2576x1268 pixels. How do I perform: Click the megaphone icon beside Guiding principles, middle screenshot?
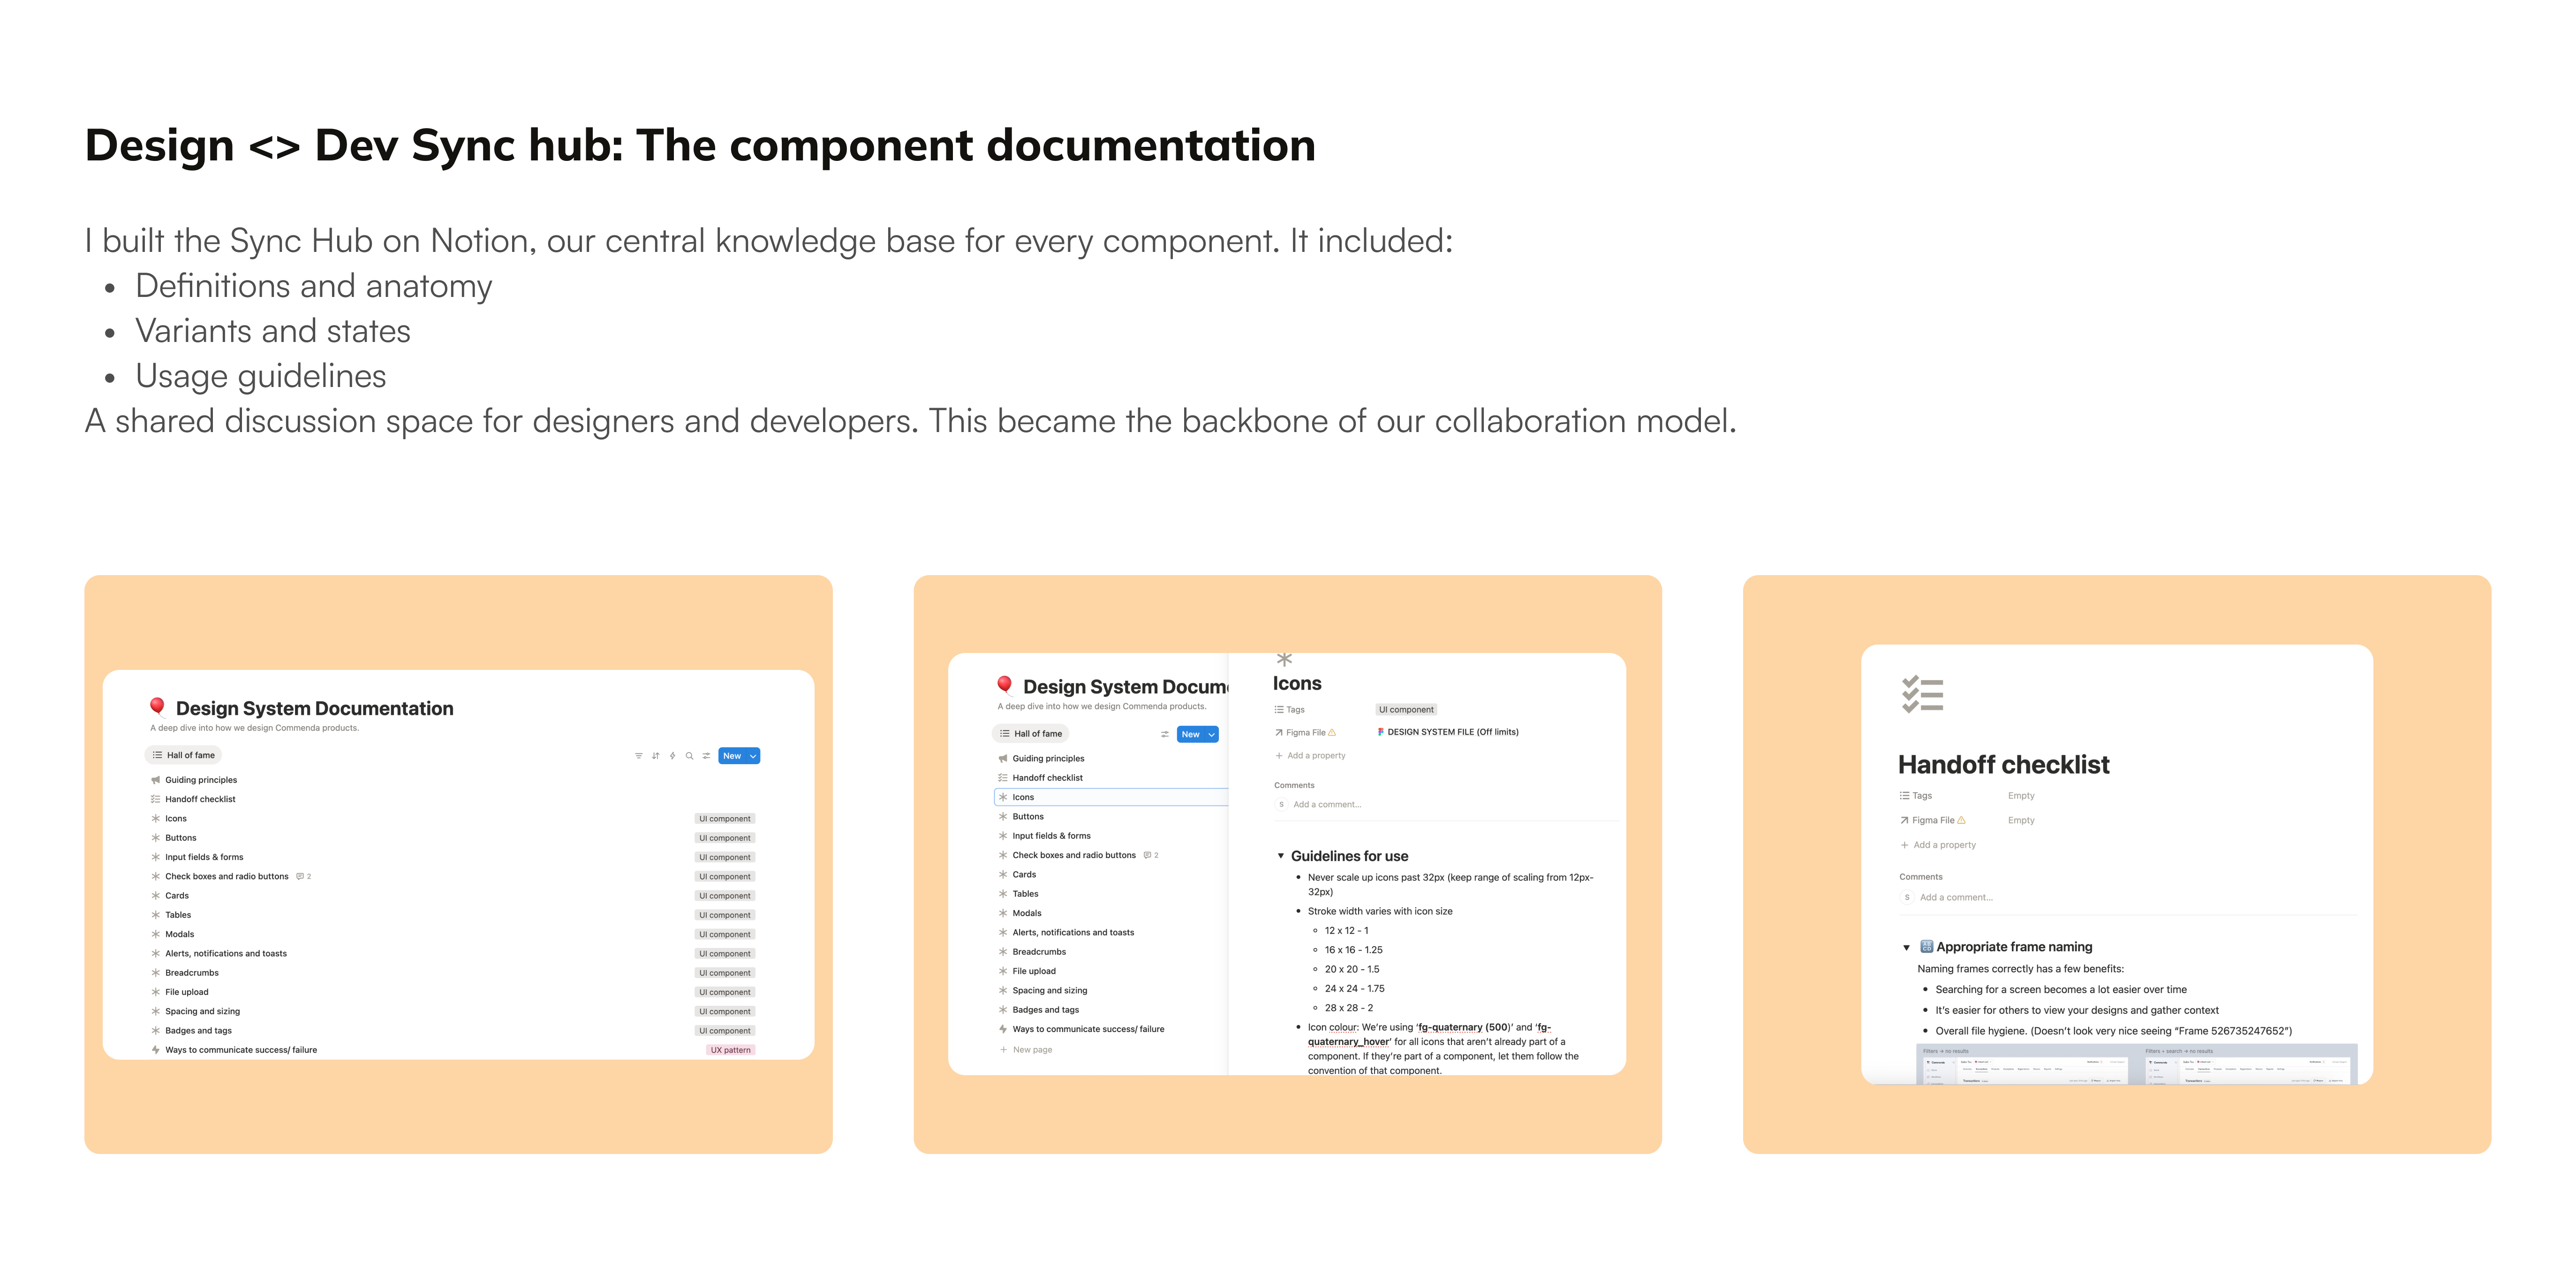1003,758
